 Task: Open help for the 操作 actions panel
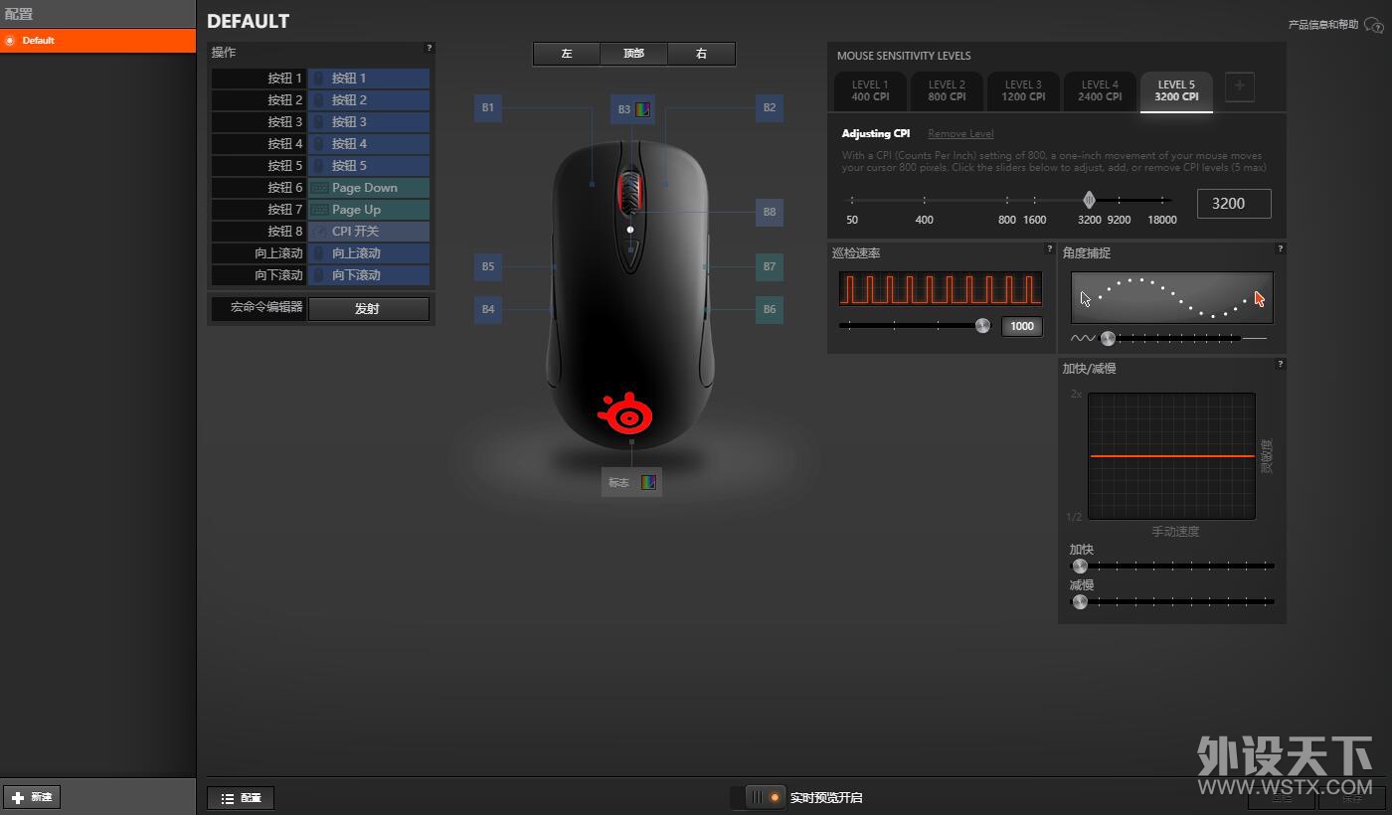(x=430, y=47)
